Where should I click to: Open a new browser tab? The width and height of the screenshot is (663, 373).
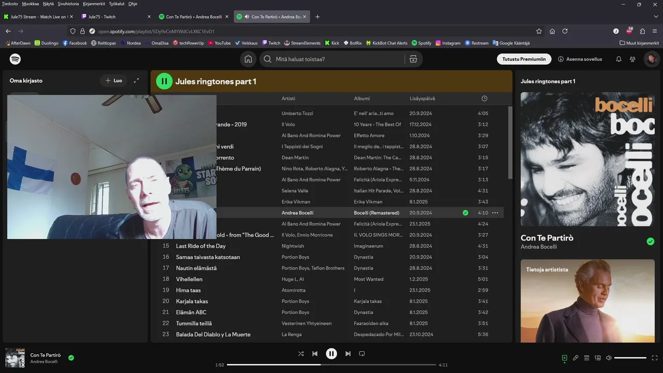click(x=318, y=17)
